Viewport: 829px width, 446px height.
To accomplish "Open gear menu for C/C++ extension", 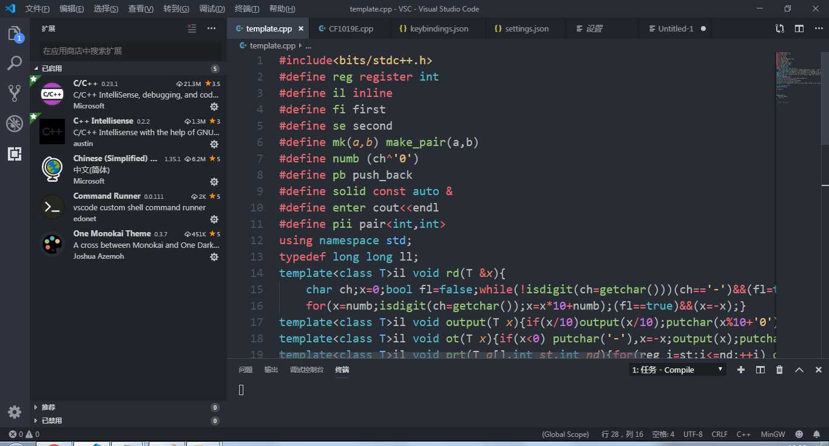I will click(x=214, y=107).
